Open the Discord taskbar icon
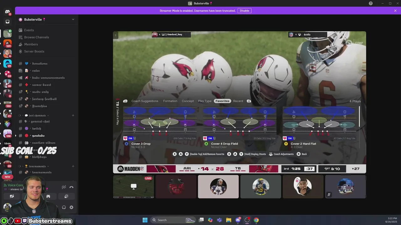401x225 pixels. [x=238, y=220]
